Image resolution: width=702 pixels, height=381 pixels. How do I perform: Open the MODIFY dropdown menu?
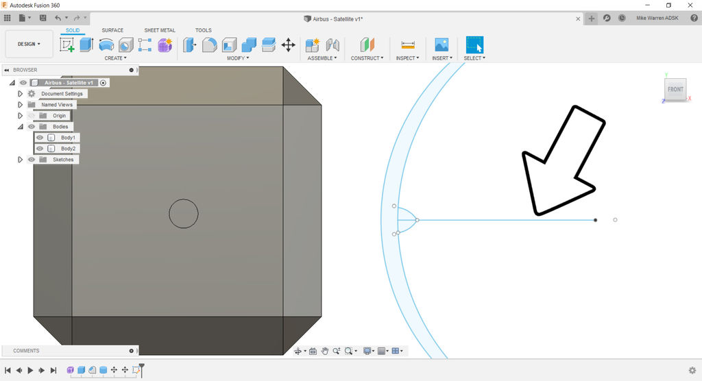point(238,58)
